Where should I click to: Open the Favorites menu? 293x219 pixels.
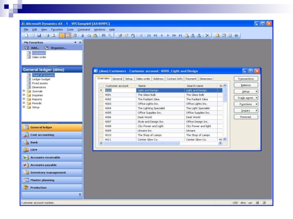pos(57,30)
